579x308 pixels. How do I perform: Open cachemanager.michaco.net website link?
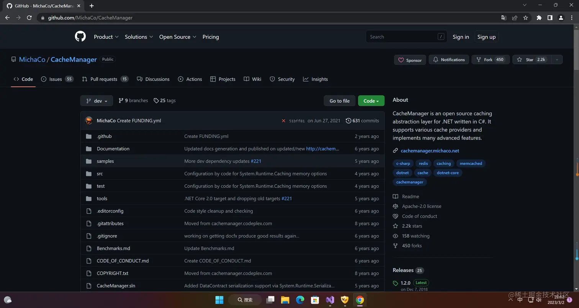[x=430, y=151]
